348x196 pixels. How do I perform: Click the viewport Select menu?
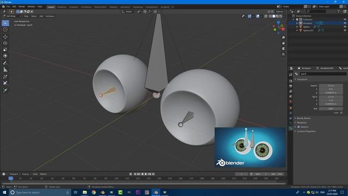click(x=34, y=16)
